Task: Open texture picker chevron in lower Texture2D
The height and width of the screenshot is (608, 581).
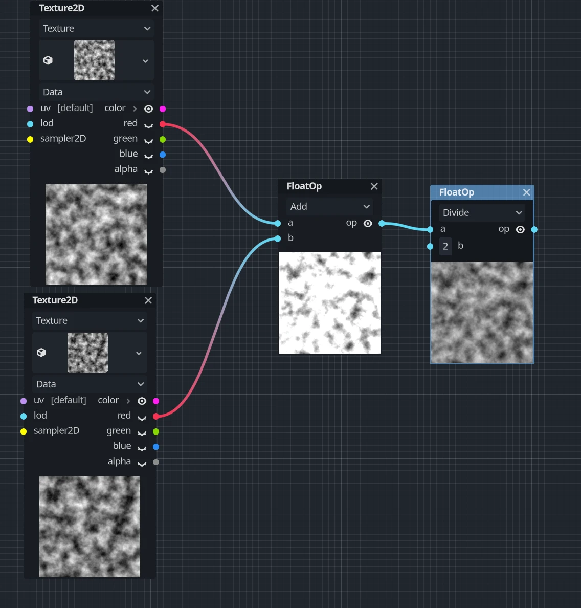Action: (x=139, y=353)
